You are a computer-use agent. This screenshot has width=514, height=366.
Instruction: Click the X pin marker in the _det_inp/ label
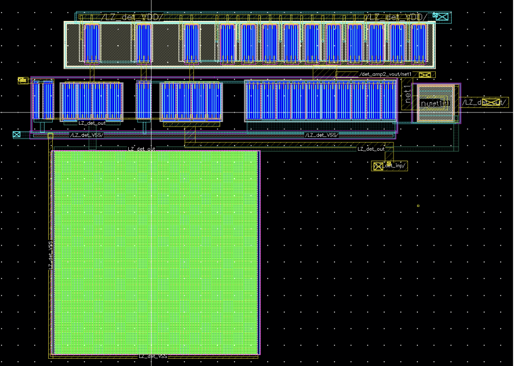click(378, 167)
